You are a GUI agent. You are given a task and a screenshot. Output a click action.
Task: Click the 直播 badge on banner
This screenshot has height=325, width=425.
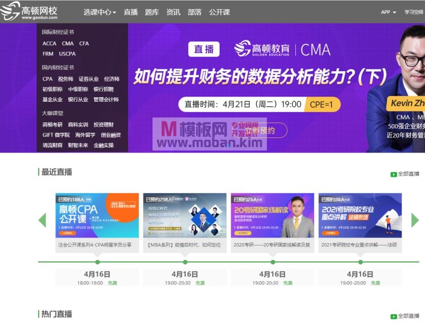[x=204, y=49]
